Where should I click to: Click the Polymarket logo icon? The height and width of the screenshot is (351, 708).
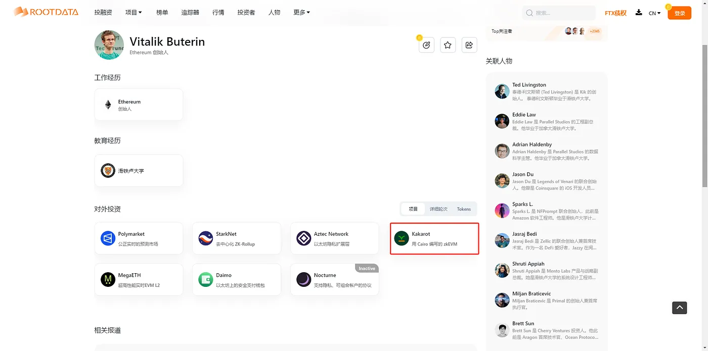point(108,238)
